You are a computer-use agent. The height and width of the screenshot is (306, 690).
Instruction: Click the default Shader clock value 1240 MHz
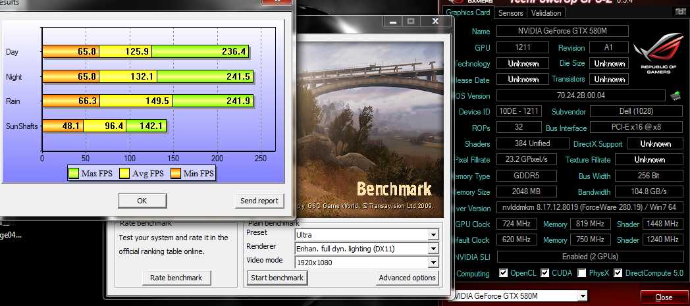(663, 240)
